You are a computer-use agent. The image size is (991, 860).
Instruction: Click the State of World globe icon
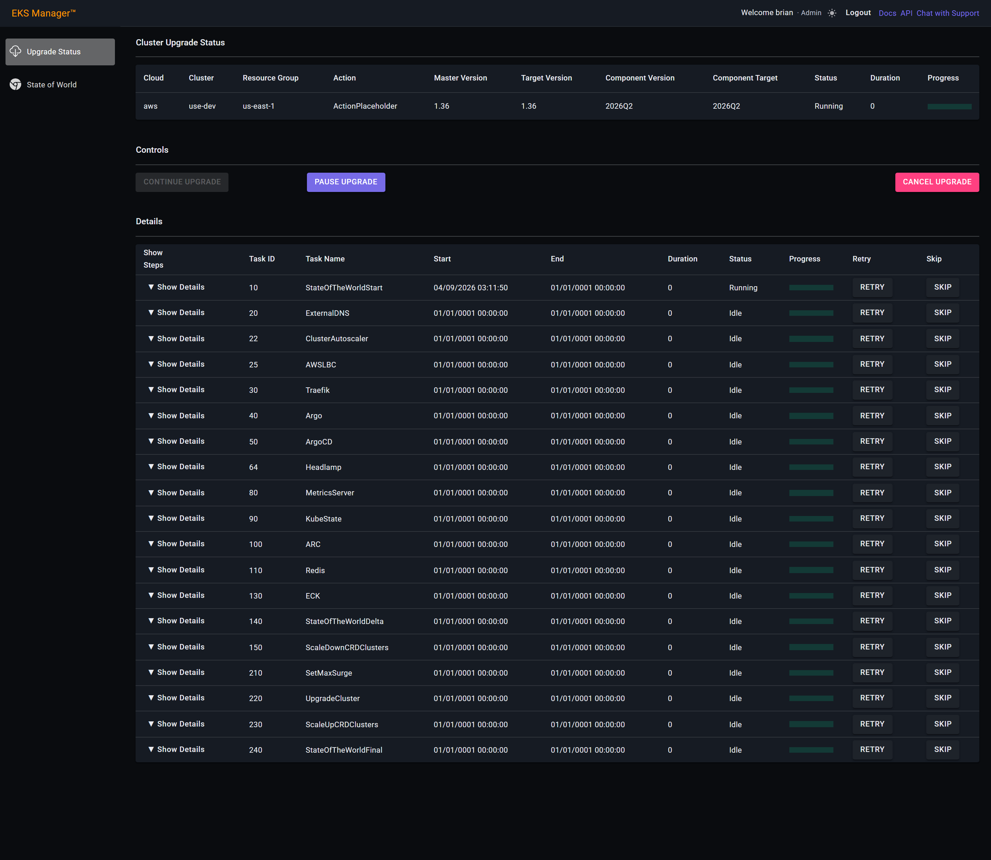pyautogui.click(x=15, y=85)
